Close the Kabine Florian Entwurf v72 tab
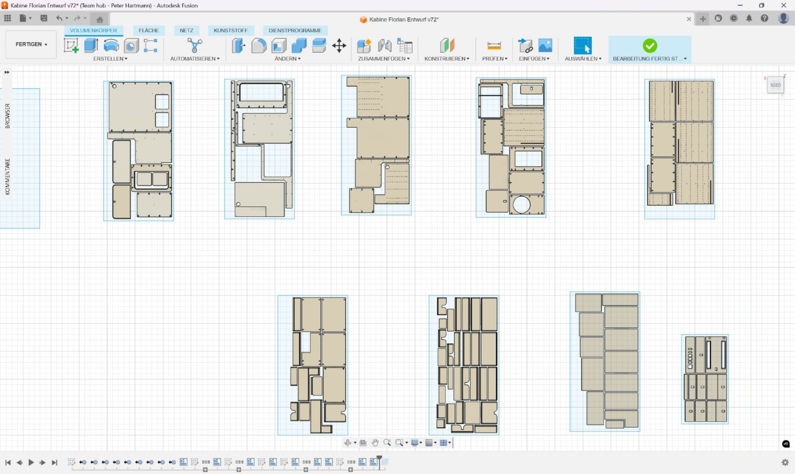 click(689, 19)
